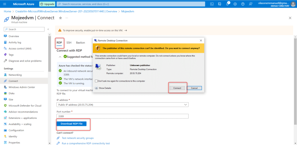Click Cancel in Remote Desktop dialog
This screenshot has width=297, height=145.
[x=194, y=88]
